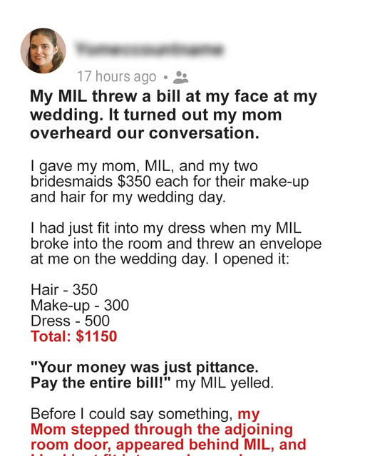Select the "Hair - 350" bill line
This screenshot has width=365, height=456.
tap(64, 290)
